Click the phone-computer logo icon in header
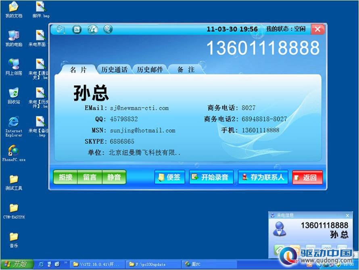 (61, 29)
